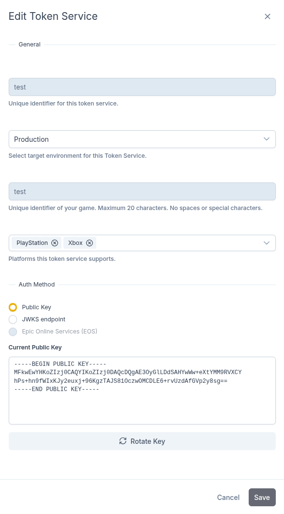Click the token service identifier field
Image resolution: width=284 pixels, height=514 pixels.
[142, 87]
